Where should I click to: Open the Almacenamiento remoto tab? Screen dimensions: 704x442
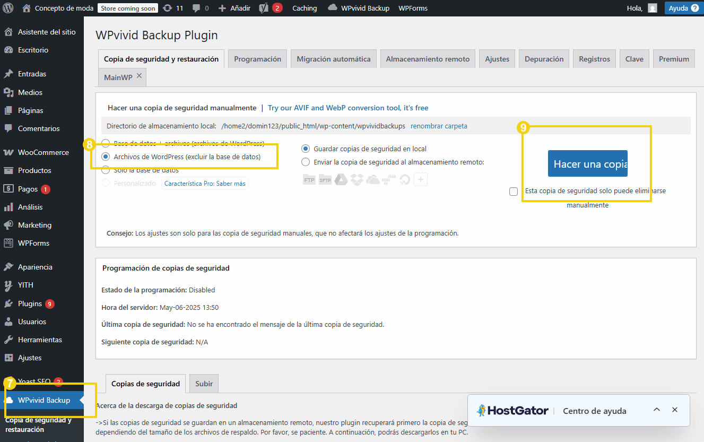(x=428, y=59)
